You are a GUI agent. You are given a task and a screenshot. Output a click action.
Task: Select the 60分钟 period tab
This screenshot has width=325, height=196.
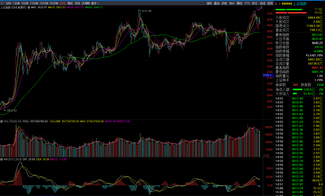click(x=54, y=3)
